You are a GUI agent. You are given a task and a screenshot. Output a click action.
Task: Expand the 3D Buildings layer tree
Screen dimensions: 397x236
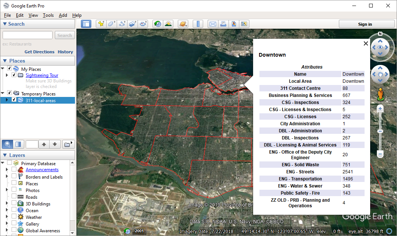tap(7, 203)
